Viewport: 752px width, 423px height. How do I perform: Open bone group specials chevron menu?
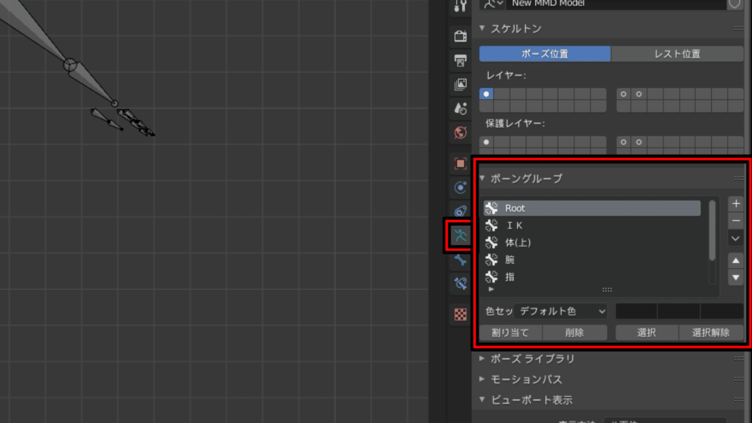736,239
